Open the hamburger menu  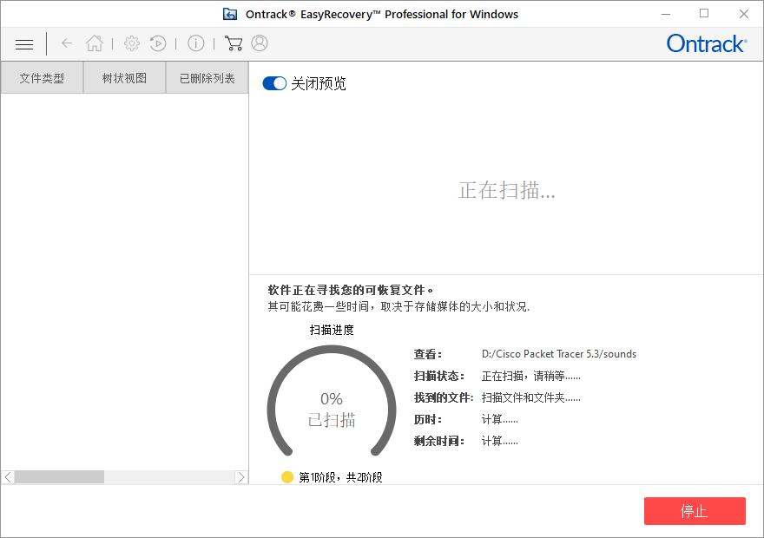pos(23,43)
